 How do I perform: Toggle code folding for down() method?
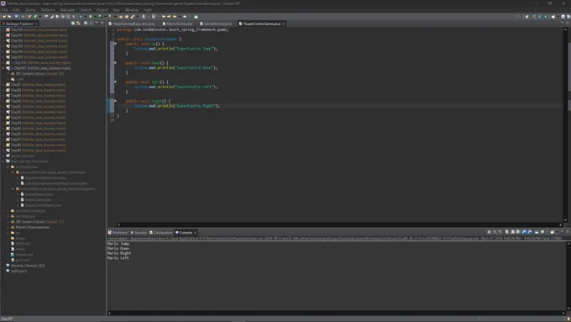(115, 63)
